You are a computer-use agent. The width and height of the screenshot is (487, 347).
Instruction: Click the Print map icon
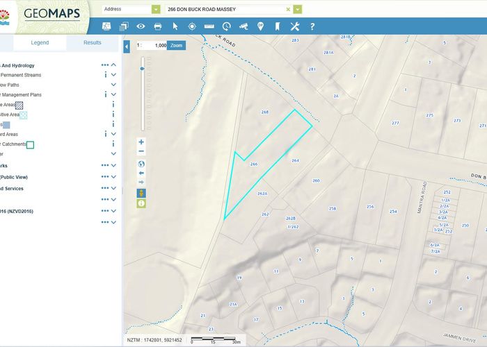click(x=158, y=26)
